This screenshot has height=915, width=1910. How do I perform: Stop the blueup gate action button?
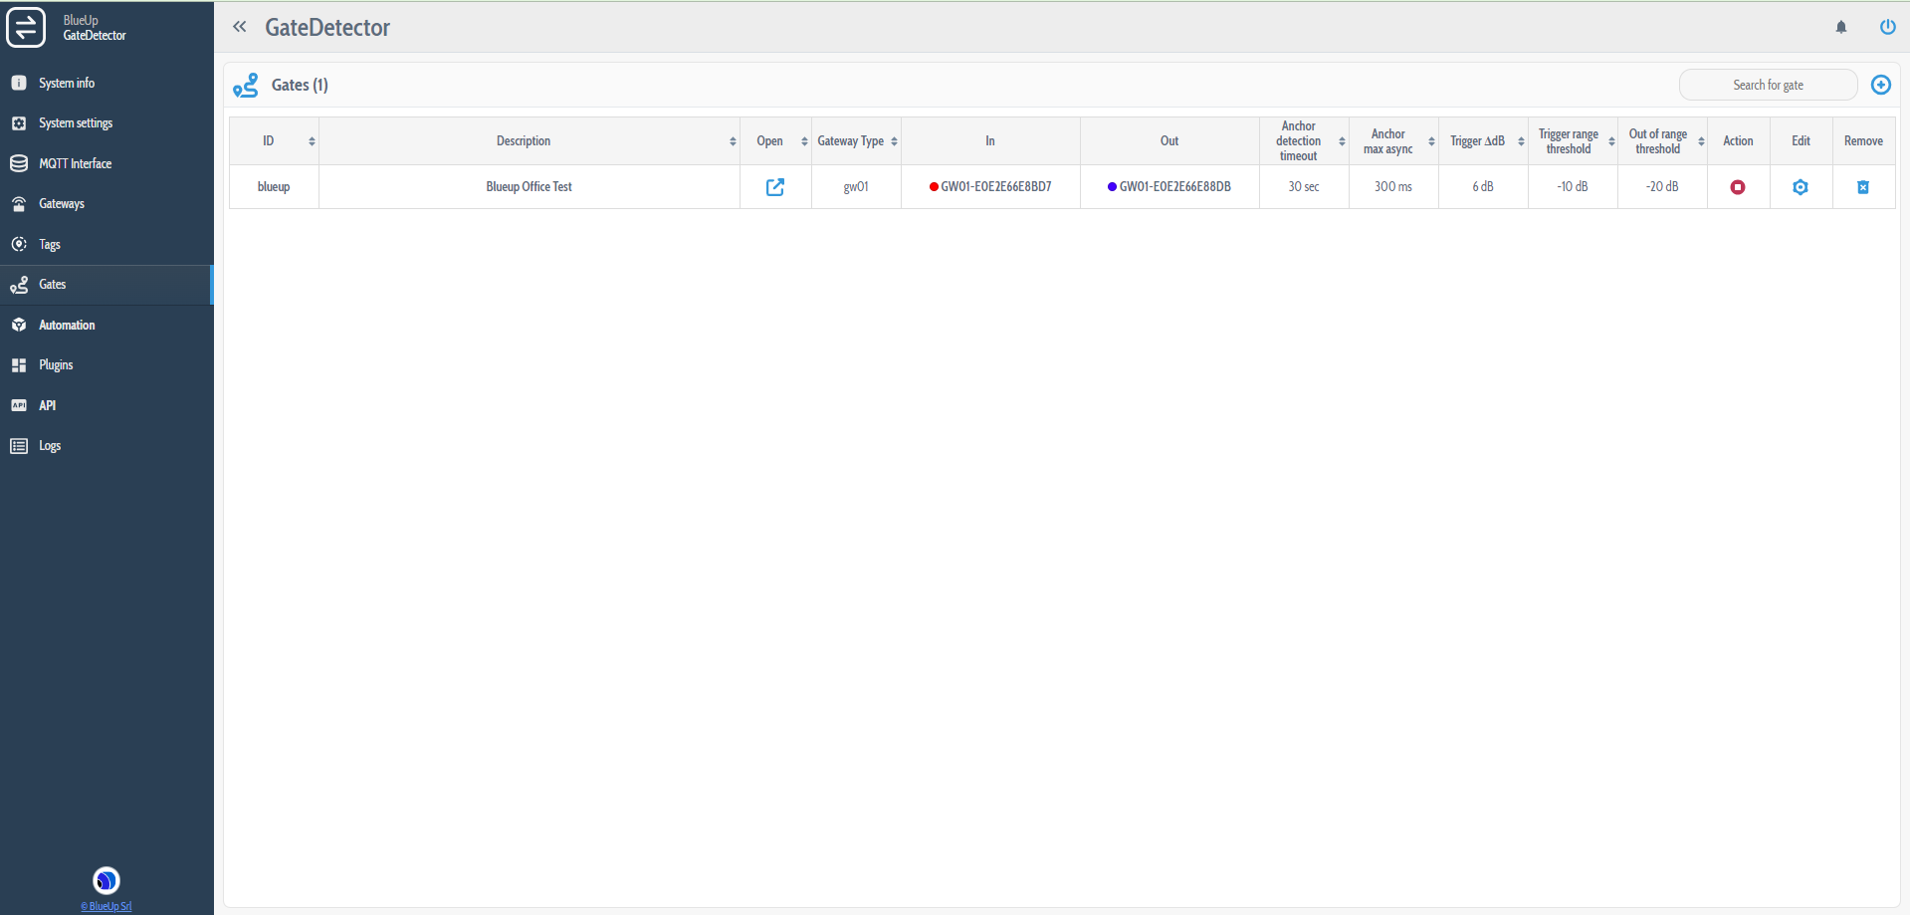click(x=1737, y=187)
